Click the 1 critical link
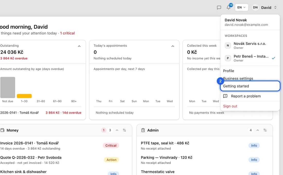This screenshot has height=175, width=283. 67,33
